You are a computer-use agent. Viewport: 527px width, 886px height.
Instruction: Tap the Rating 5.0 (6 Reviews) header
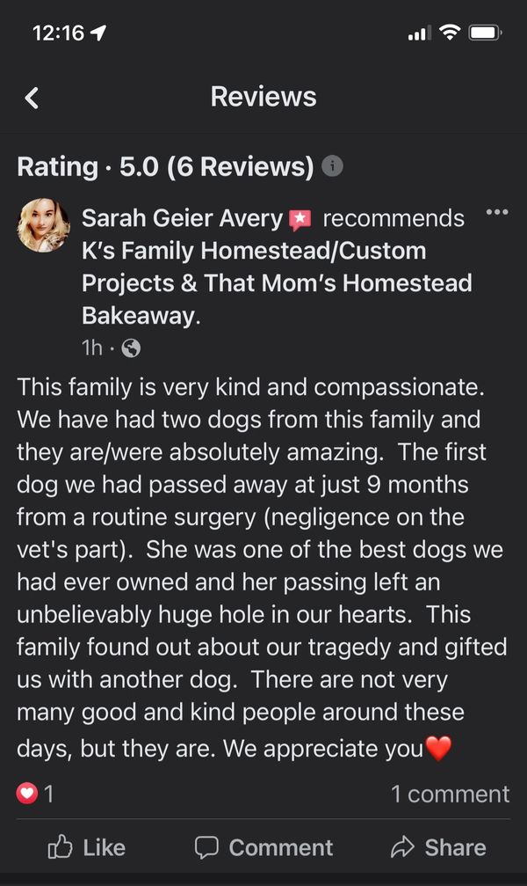(165, 166)
